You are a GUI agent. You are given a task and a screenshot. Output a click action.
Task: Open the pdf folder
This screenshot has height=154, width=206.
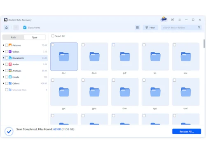pos(125,57)
